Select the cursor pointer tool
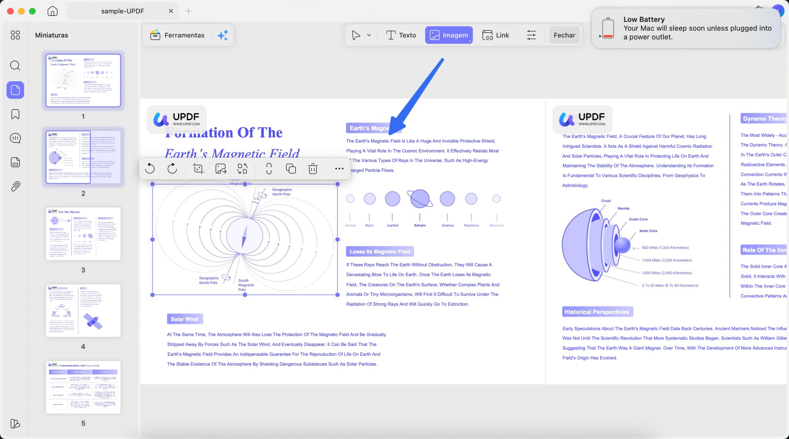The height and width of the screenshot is (439, 789). click(356, 35)
